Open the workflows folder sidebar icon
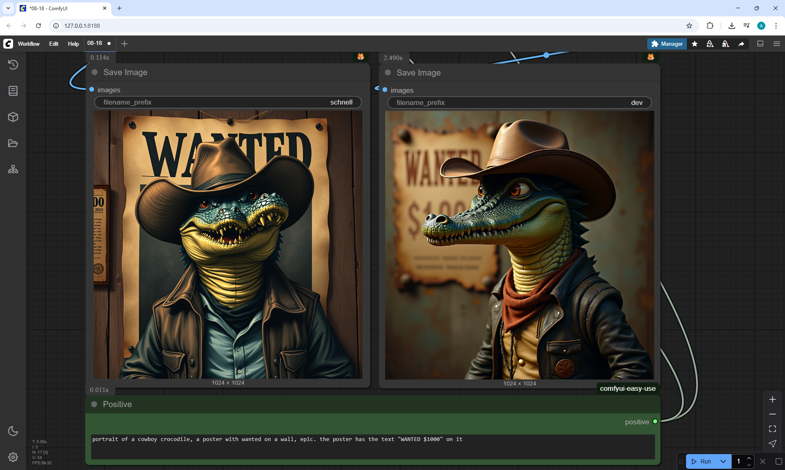This screenshot has height=470, width=785. click(13, 143)
